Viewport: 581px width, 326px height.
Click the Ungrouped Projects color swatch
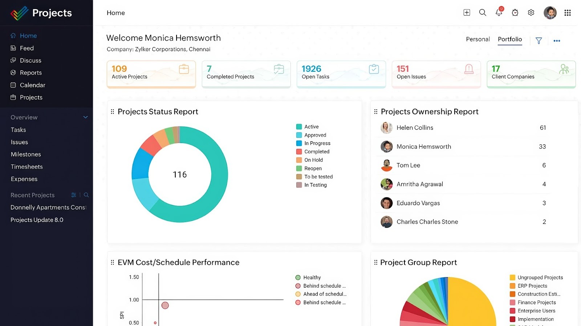pyautogui.click(x=512, y=277)
